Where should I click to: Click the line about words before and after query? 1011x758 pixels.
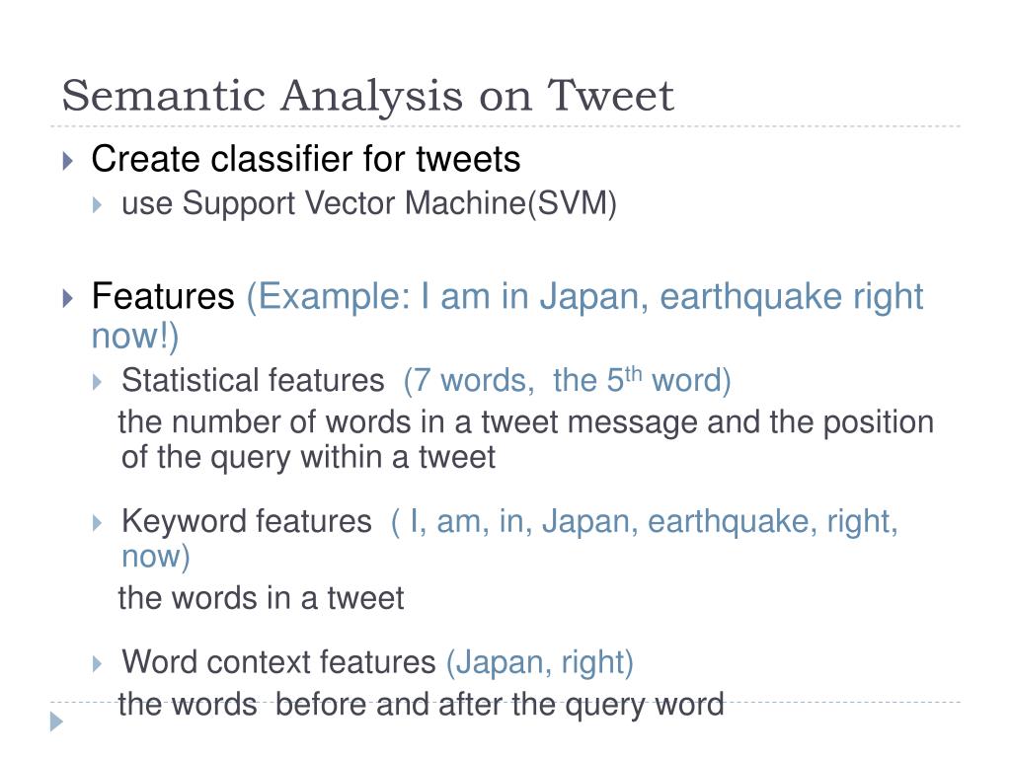(x=421, y=704)
